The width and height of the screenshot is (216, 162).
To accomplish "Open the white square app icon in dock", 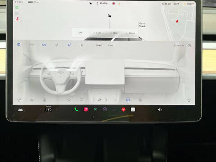I will coord(133,109).
